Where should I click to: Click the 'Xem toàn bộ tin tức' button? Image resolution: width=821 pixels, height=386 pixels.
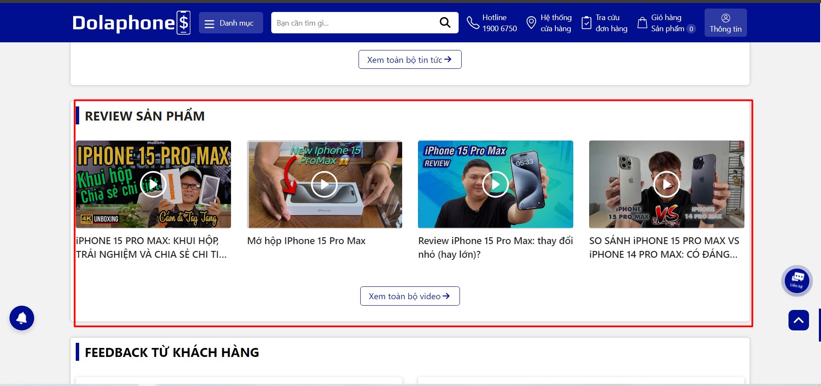pyautogui.click(x=410, y=59)
